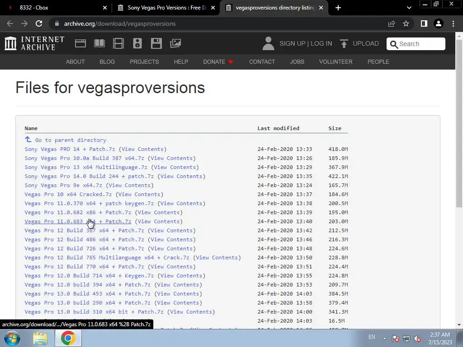This screenshot has width=463, height=347.
Task: Switch to Sony Vegas Pro Versions tab
Action: pos(165,8)
